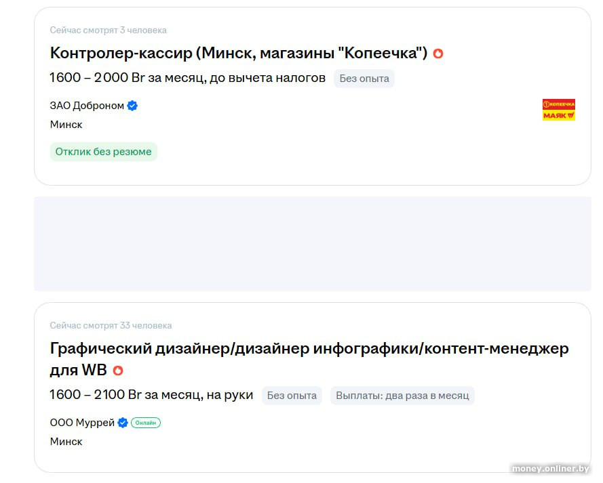603x483 pixels.
Task: Open the ООО Муррей company page
Action: [x=82, y=423]
